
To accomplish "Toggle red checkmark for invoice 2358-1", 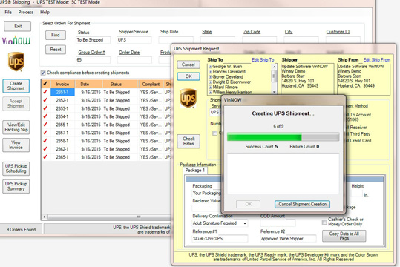I will (x=45, y=141).
